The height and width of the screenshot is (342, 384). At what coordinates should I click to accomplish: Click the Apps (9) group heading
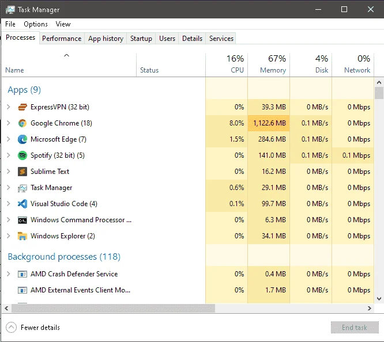click(x=24, y=90)
